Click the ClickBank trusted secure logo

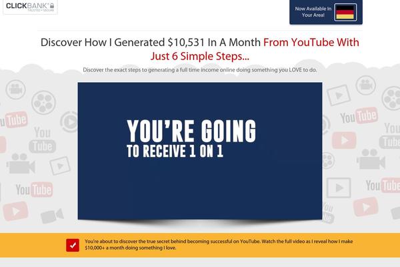(30, 7)
